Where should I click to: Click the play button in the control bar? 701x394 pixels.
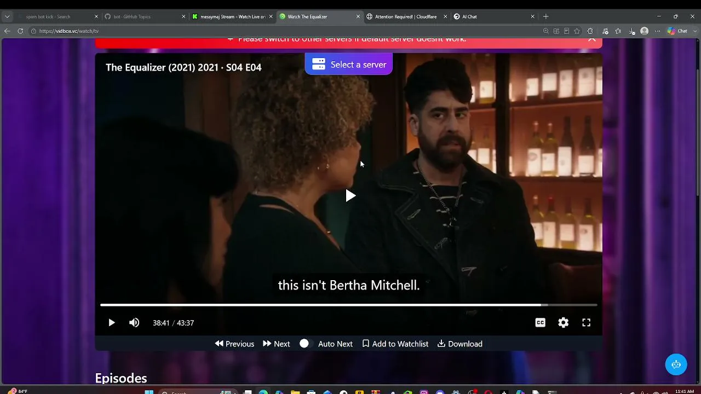tap(111, 323)
